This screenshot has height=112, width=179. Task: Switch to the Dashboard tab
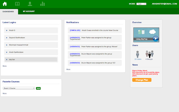coord(9,12)
